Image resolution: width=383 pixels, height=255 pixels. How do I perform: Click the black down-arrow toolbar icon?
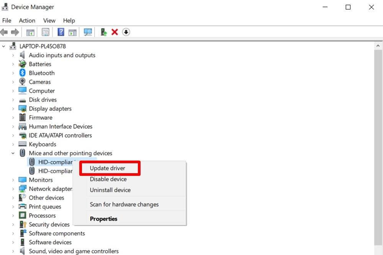pos(126,32)
